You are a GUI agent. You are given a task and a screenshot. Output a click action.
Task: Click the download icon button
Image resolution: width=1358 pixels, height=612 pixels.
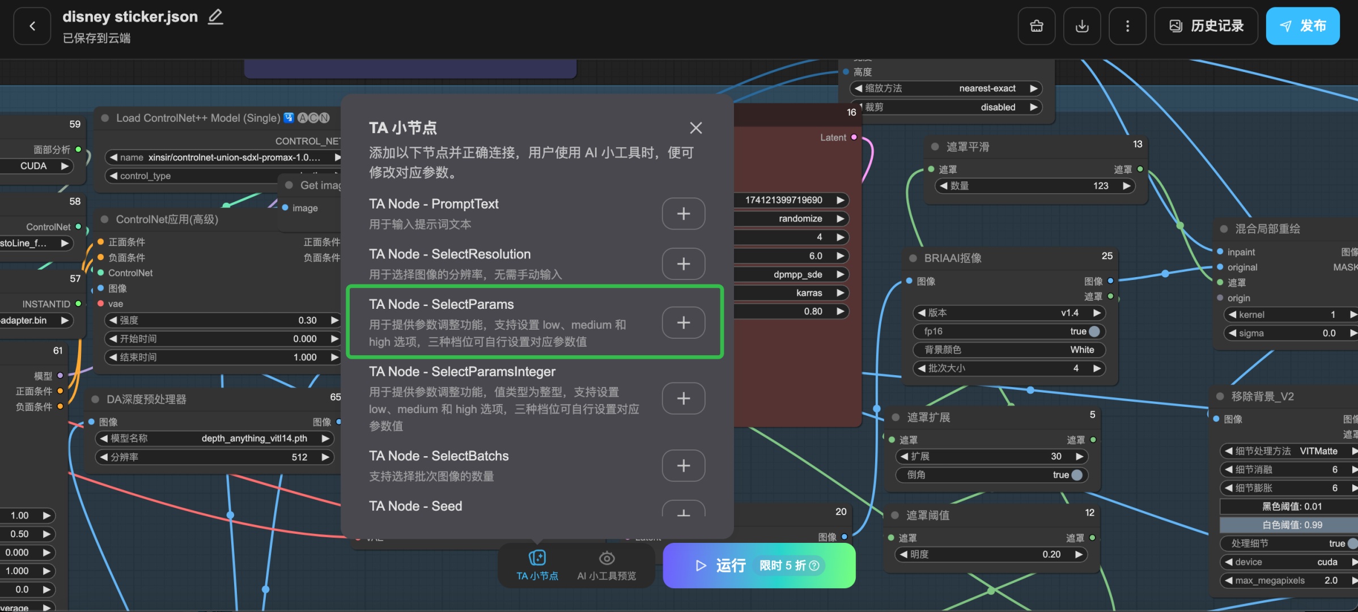click(x=1081, y=26)
